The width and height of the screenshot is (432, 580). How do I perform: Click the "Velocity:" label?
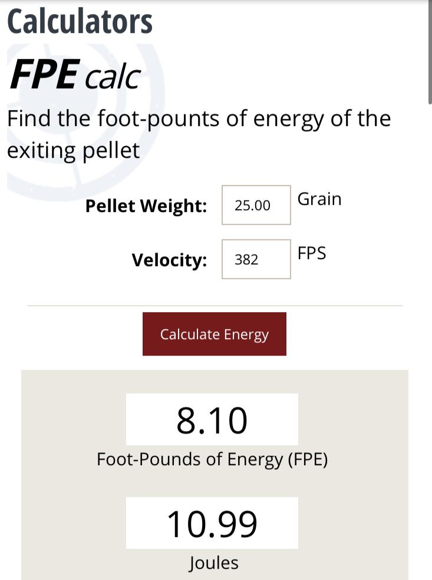[169, 260]
